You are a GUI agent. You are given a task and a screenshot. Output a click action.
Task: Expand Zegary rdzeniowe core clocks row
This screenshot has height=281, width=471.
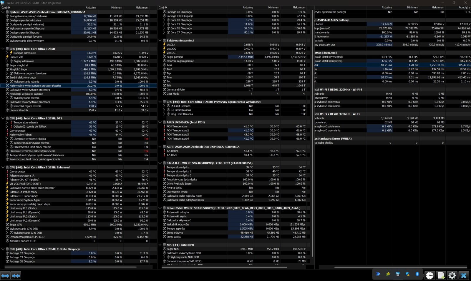pos(7,61)
